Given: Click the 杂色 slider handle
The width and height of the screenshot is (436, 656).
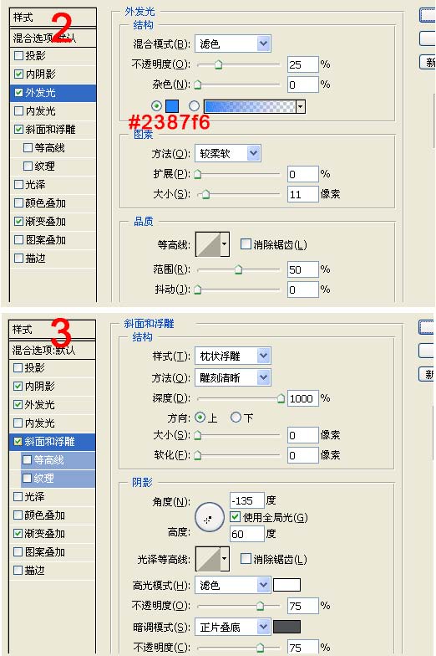Looking at the screenshot, I should 197,85.
